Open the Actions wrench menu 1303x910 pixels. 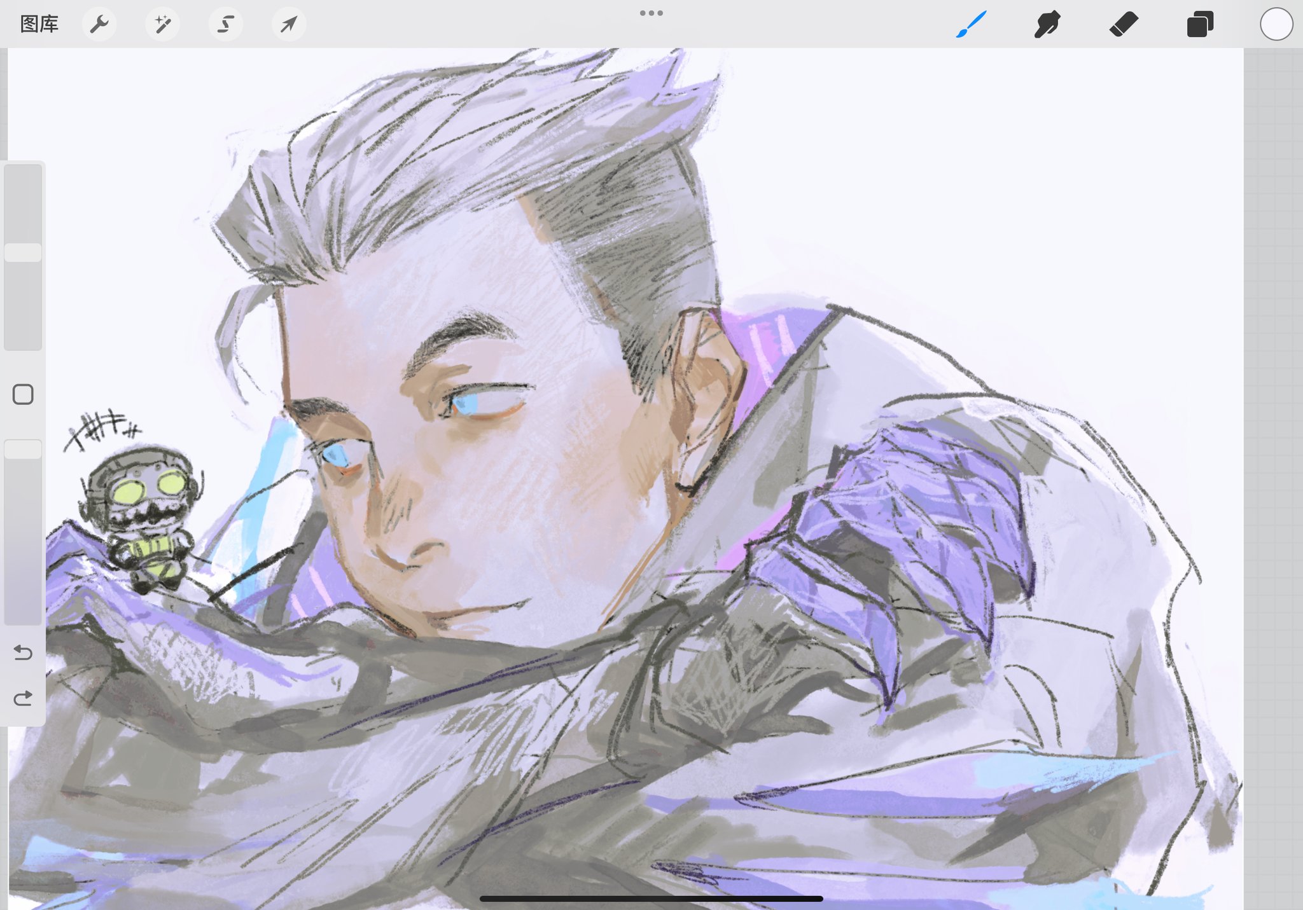tap(99, 24)
